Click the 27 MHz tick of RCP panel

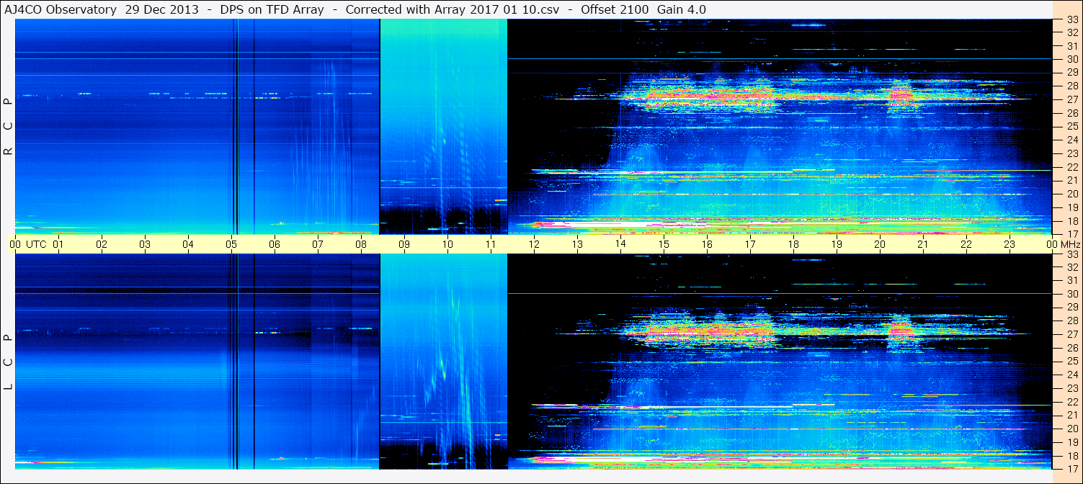1072,99
